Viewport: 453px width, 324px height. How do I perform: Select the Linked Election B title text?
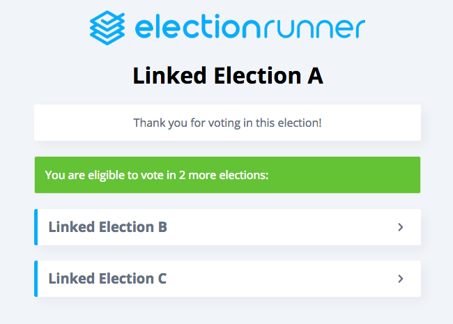(108, 227)
